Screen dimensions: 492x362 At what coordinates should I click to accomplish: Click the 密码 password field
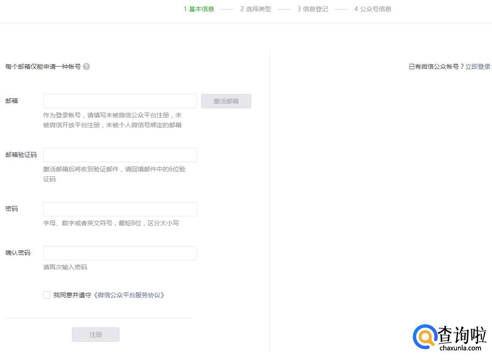120,209
